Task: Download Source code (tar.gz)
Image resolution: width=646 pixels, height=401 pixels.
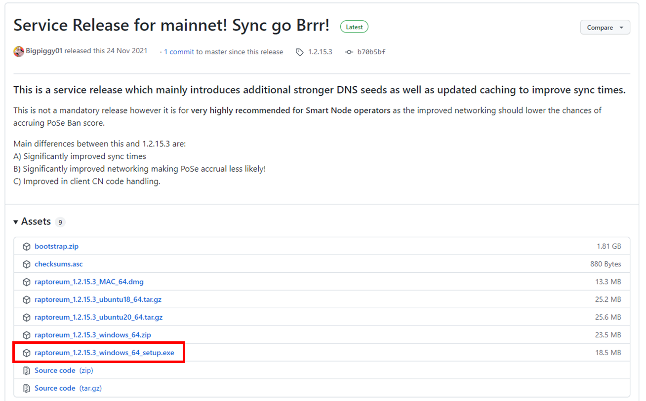Action: coord(68,388)
